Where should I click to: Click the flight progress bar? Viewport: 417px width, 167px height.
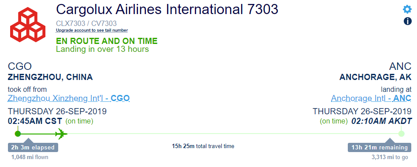[x=209, y=134]
